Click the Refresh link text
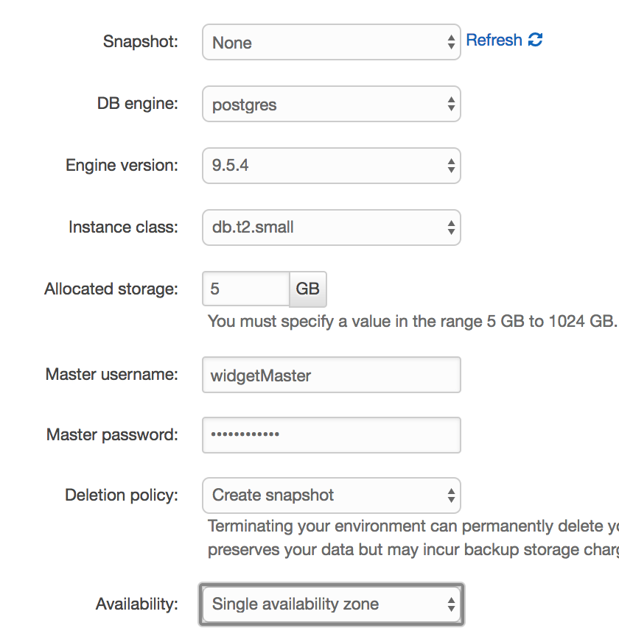619x642 pixels. (x=494, y=40)
